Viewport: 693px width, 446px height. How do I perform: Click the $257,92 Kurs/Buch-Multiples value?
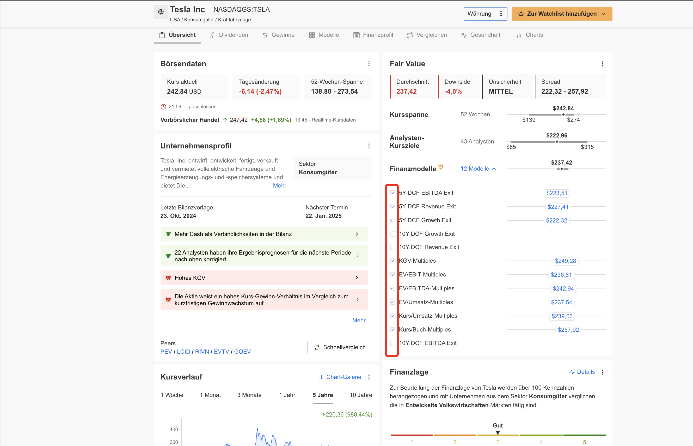point(568,330)
